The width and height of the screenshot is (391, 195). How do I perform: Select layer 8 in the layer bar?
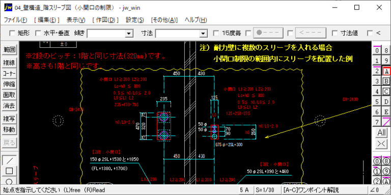click(386, 50)
